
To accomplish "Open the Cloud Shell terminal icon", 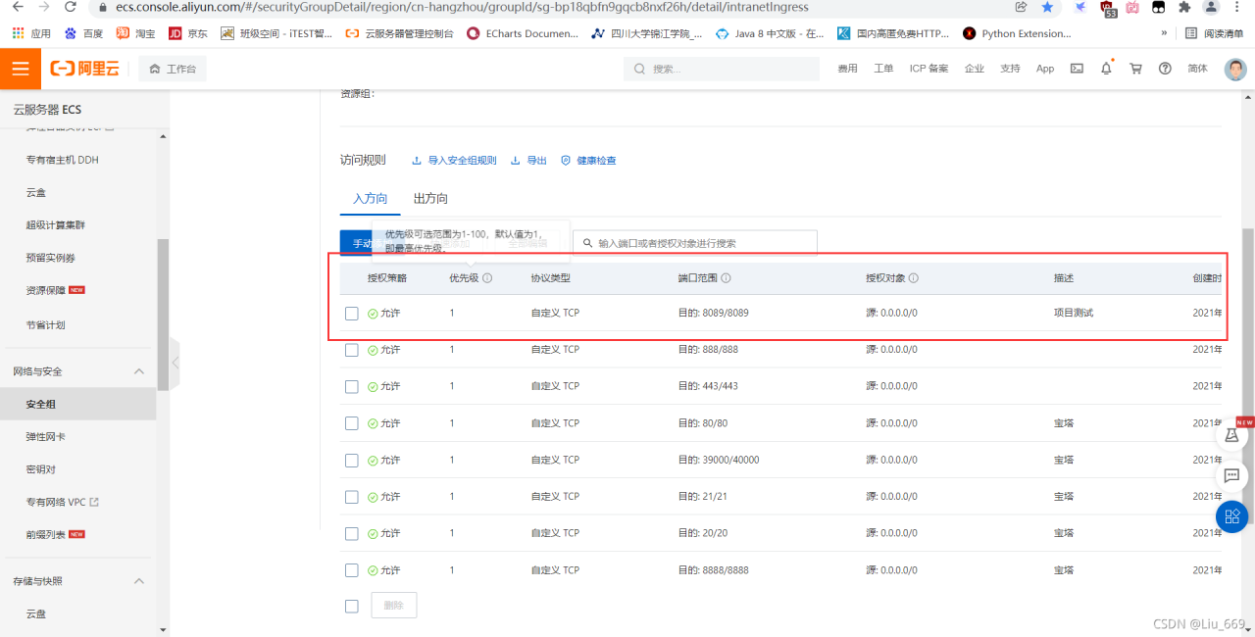I will point(1077,69).
